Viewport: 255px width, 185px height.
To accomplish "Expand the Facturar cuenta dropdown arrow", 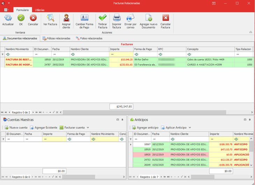I will click(88, 128).
